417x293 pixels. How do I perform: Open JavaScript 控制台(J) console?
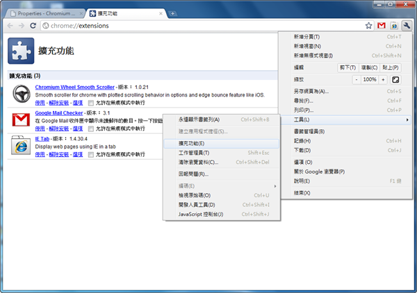[x=222, y=214]
